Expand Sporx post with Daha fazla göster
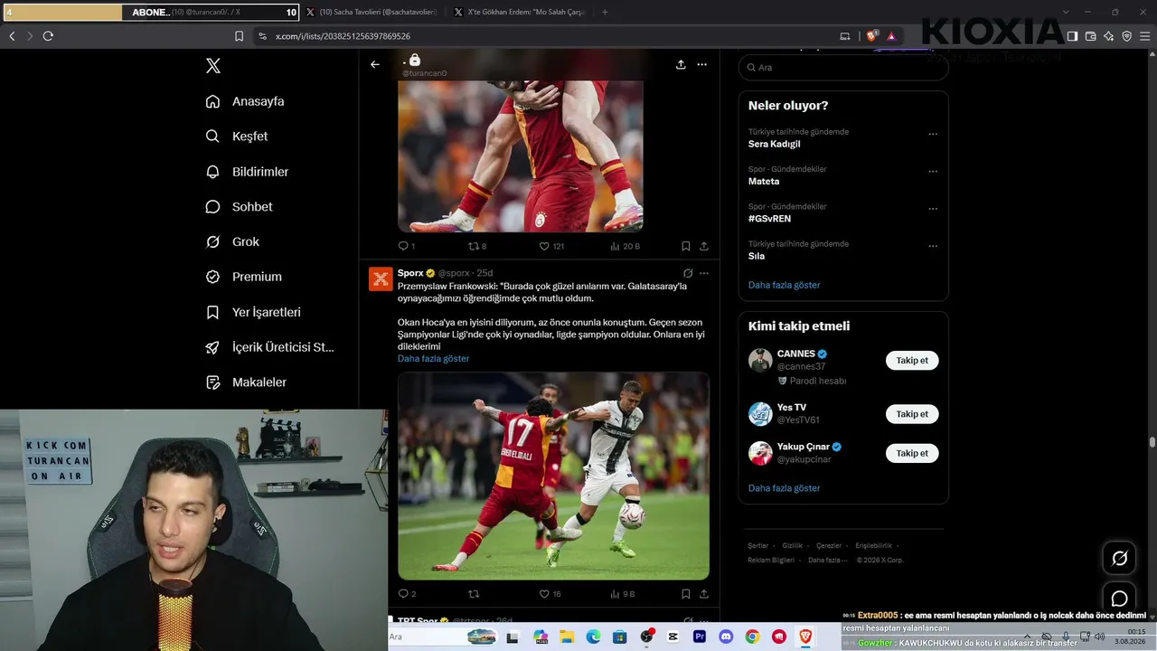 click(434, 359)
